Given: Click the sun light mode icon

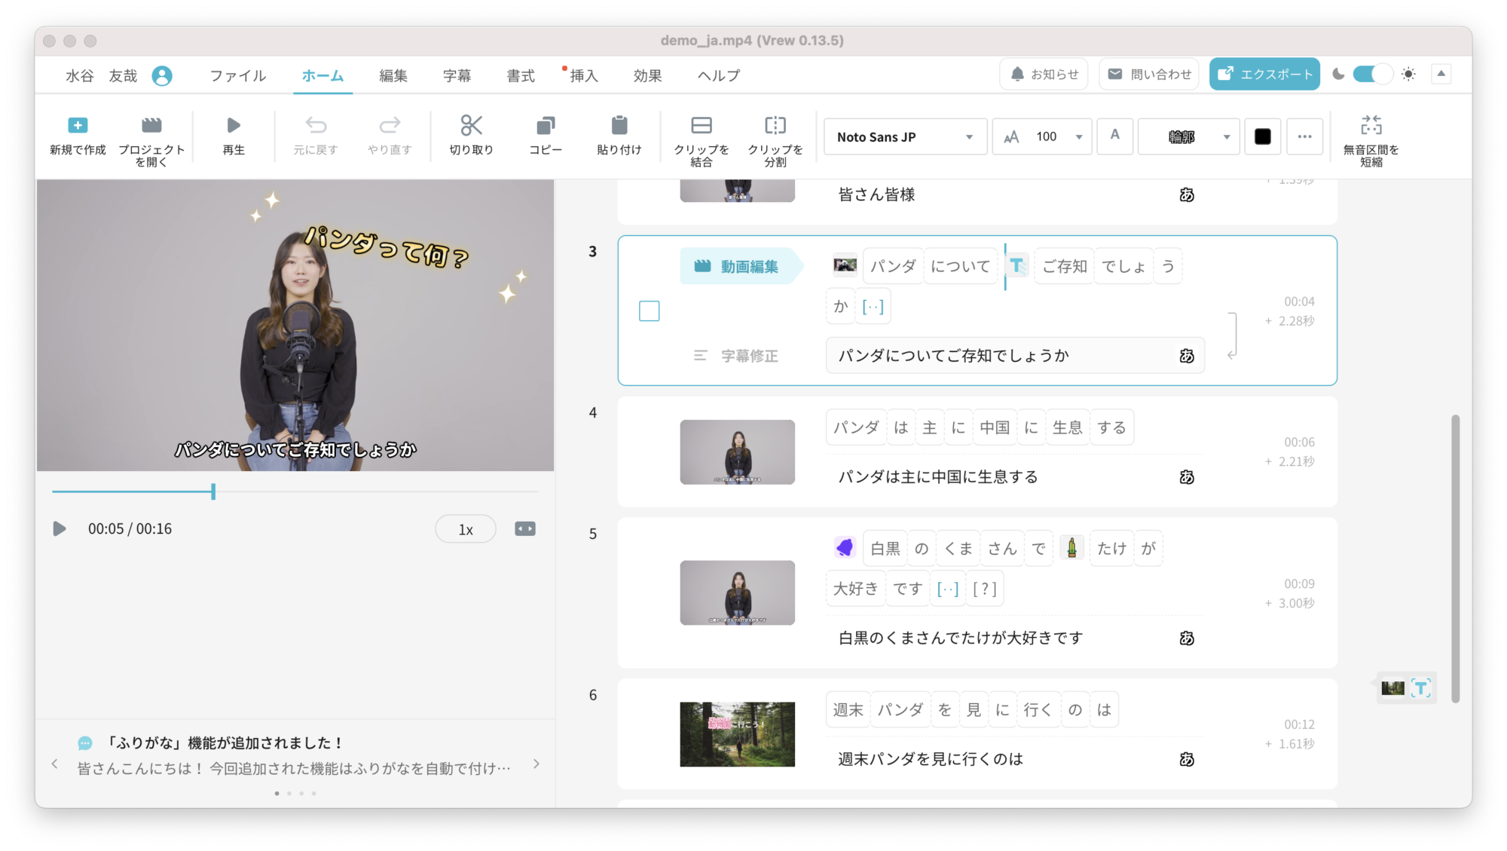Looking at the screenshot, I should tap(1408, 74).
